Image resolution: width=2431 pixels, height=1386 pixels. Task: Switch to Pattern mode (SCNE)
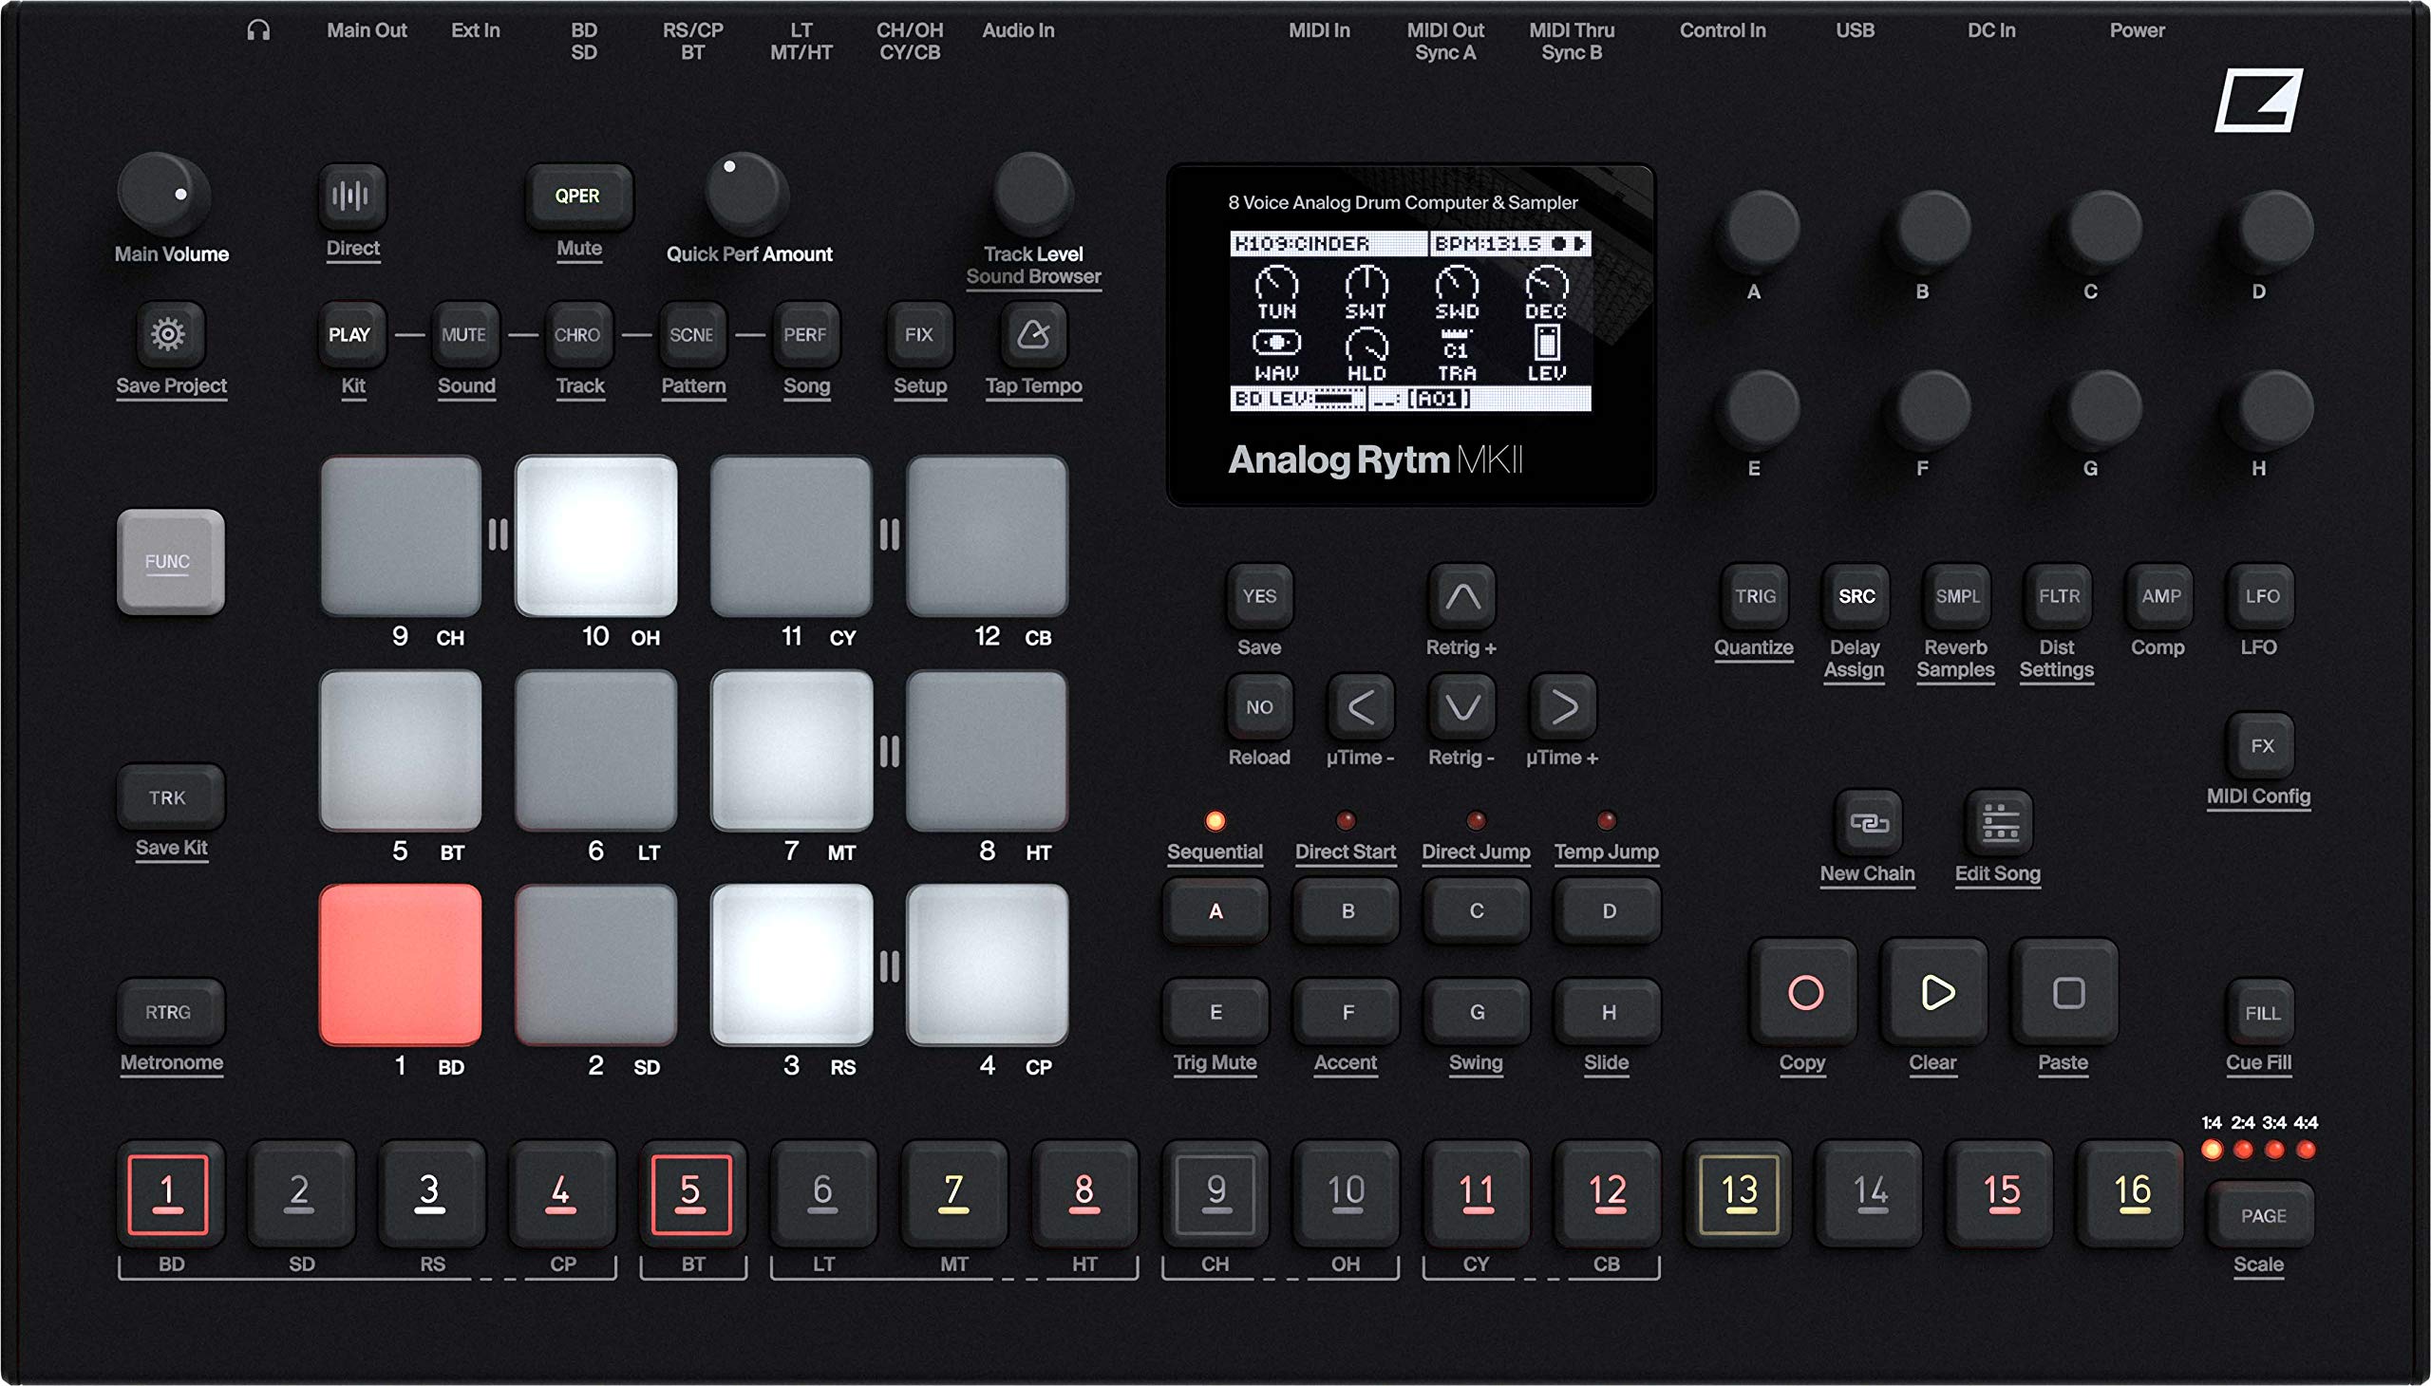pos(692,335)
